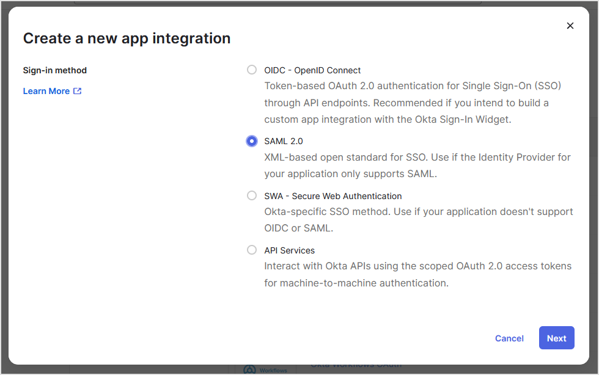The height and width of the screenshot is (375, 599).
Task: Click the Sign-in method section heading
Action: click(54, 70)
